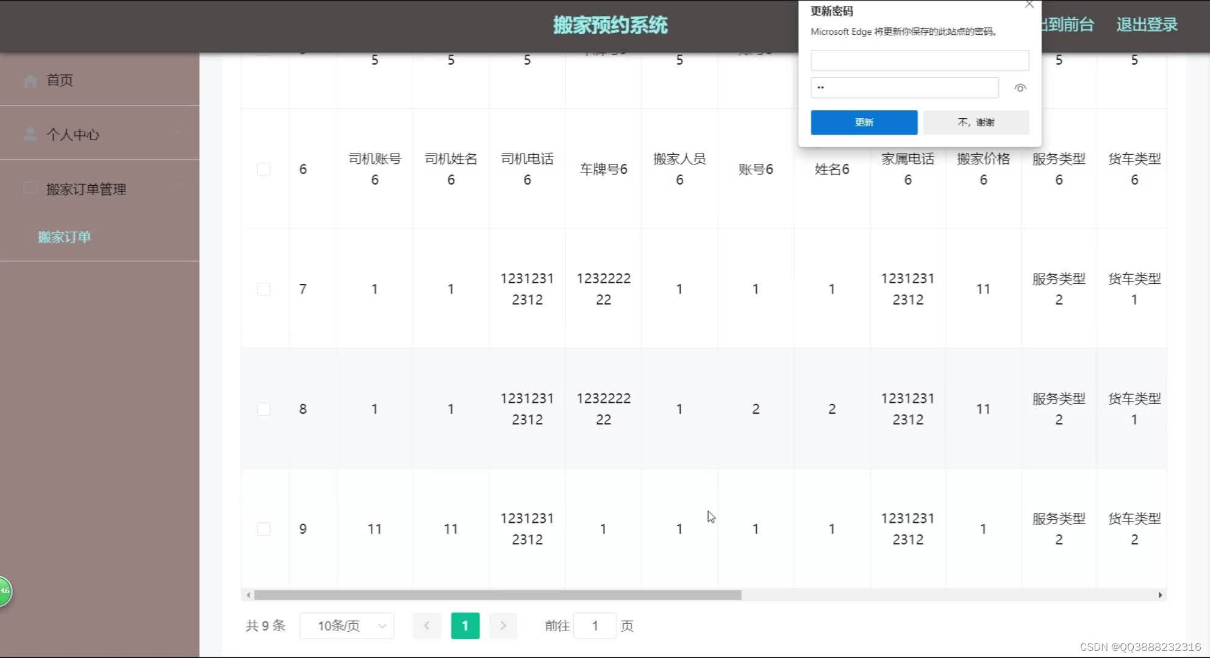Collapse the 搬家订单管理 sidebar menu
1210x658 pixels.
point(99,189)
